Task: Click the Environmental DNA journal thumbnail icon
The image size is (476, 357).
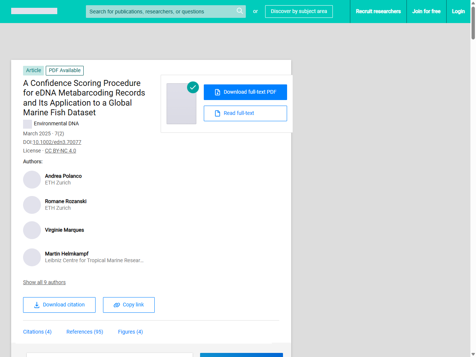Action: (x=28, y=124)
